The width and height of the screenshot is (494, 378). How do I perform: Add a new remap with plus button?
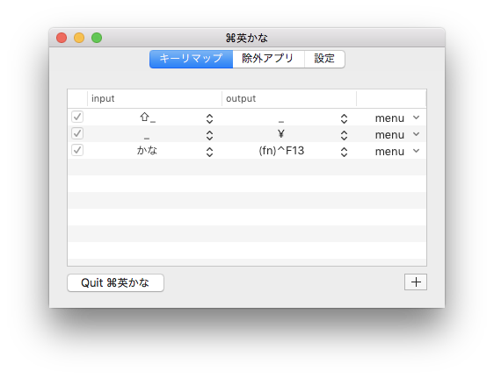tap(416, 282)
